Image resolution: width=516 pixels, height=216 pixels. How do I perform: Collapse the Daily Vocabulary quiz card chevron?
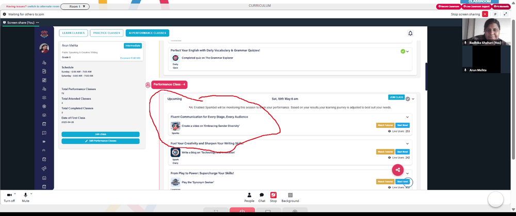[x=408, y=51]
